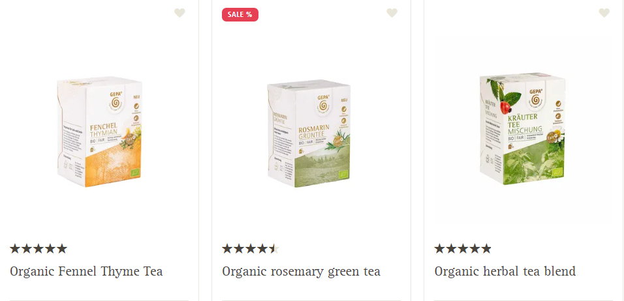The image size is (624, 301).
Task: View the Kräuter Tee Mischung box photo
Action: 522,129
